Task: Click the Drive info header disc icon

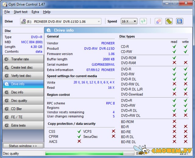Action: [x=49, y=30]
